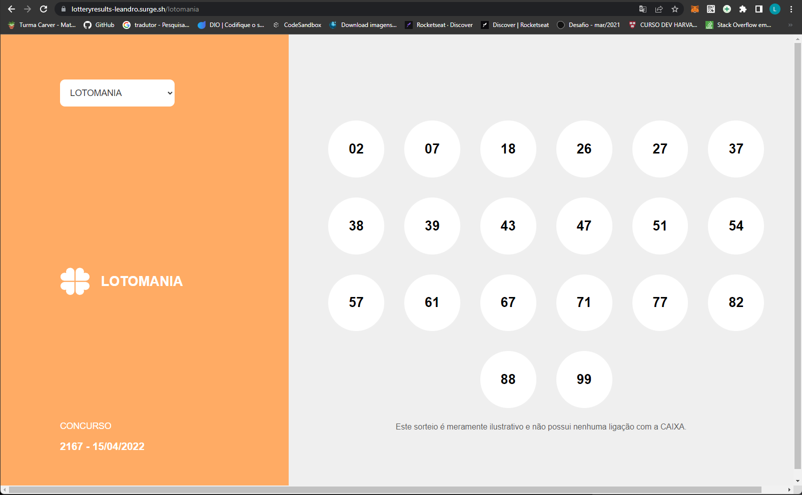Select the number ball 77
This screenshot has height=495, width=802.
[660, 302]
